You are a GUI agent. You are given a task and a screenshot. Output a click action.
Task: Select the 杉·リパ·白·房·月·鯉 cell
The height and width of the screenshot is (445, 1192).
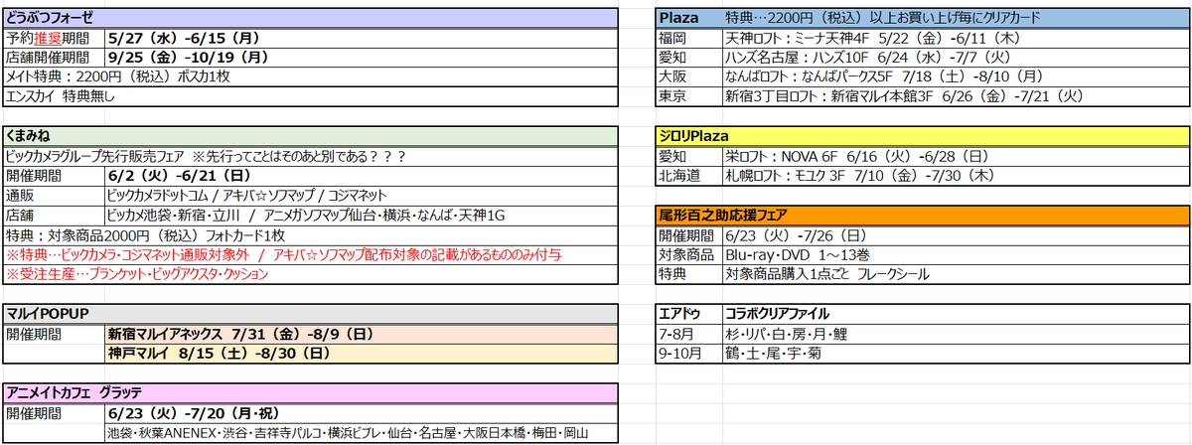click(x=956, y=333)
